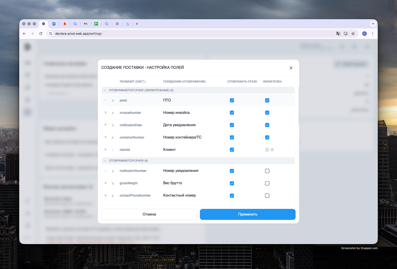Close the field settings dialog
397x269 pixels.
[291, 68]
